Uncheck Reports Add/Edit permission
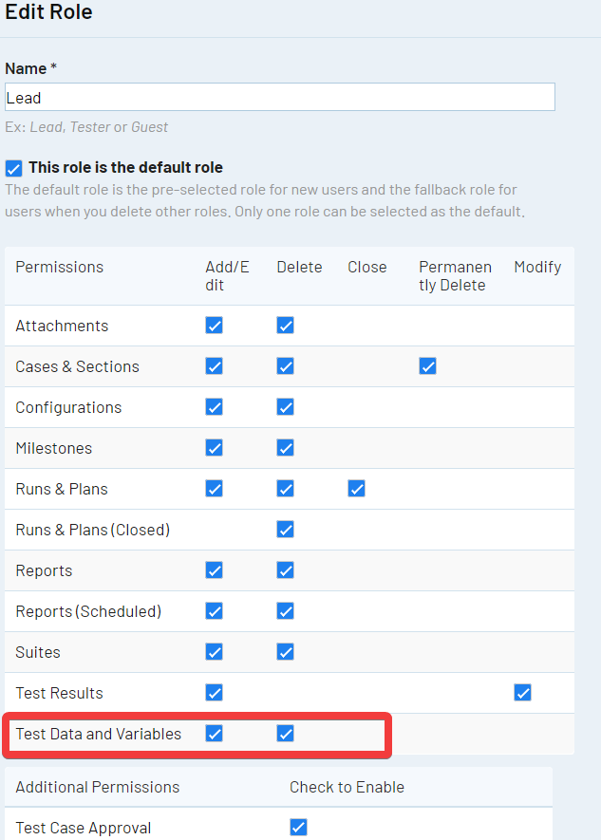 (x=215, y=570)
